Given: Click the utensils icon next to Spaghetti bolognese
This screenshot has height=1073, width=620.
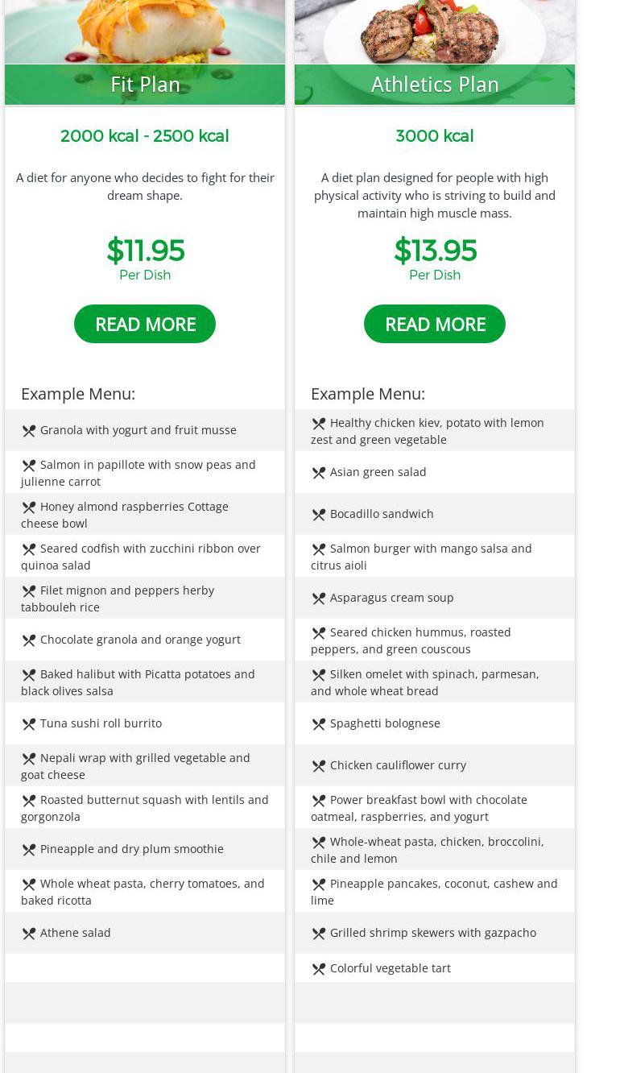Looking at the screenshot, I should [319, 724].
